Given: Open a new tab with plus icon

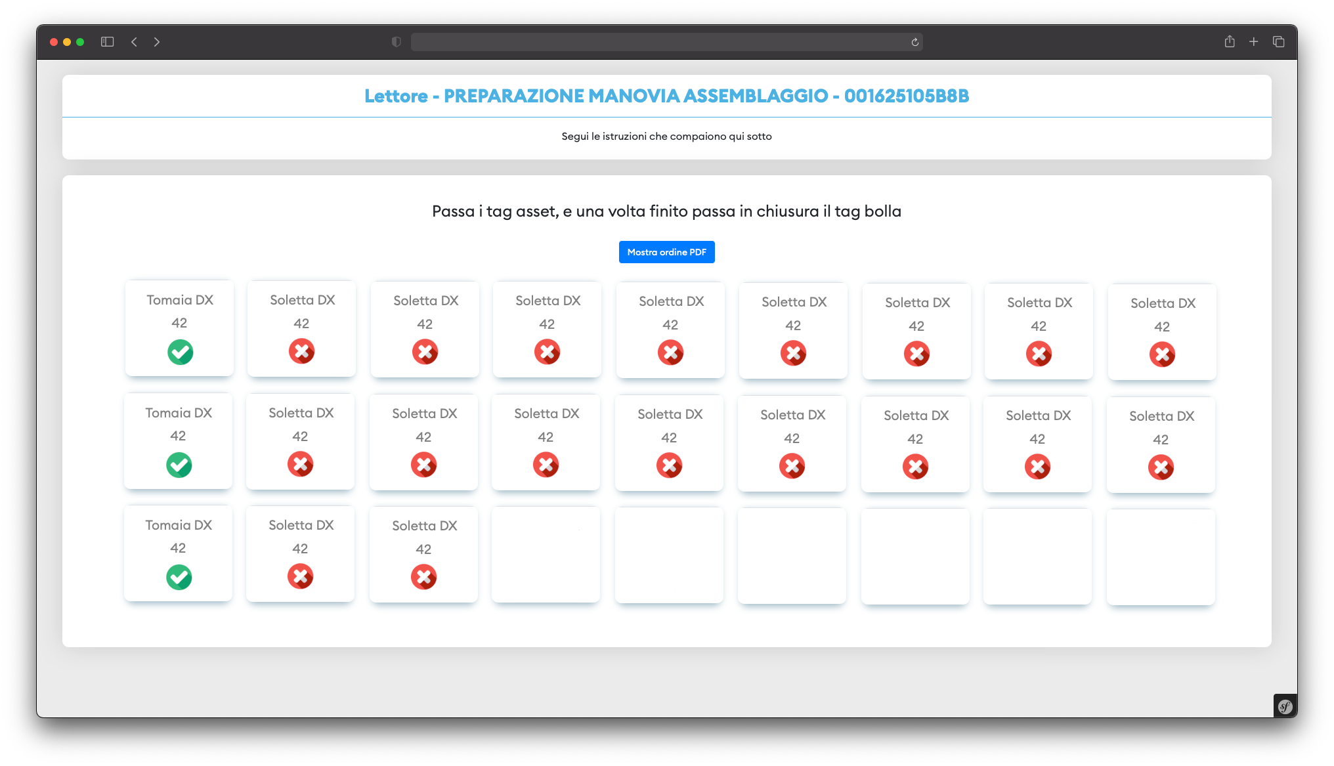Looking at the screenshot, I should 1253,42.
